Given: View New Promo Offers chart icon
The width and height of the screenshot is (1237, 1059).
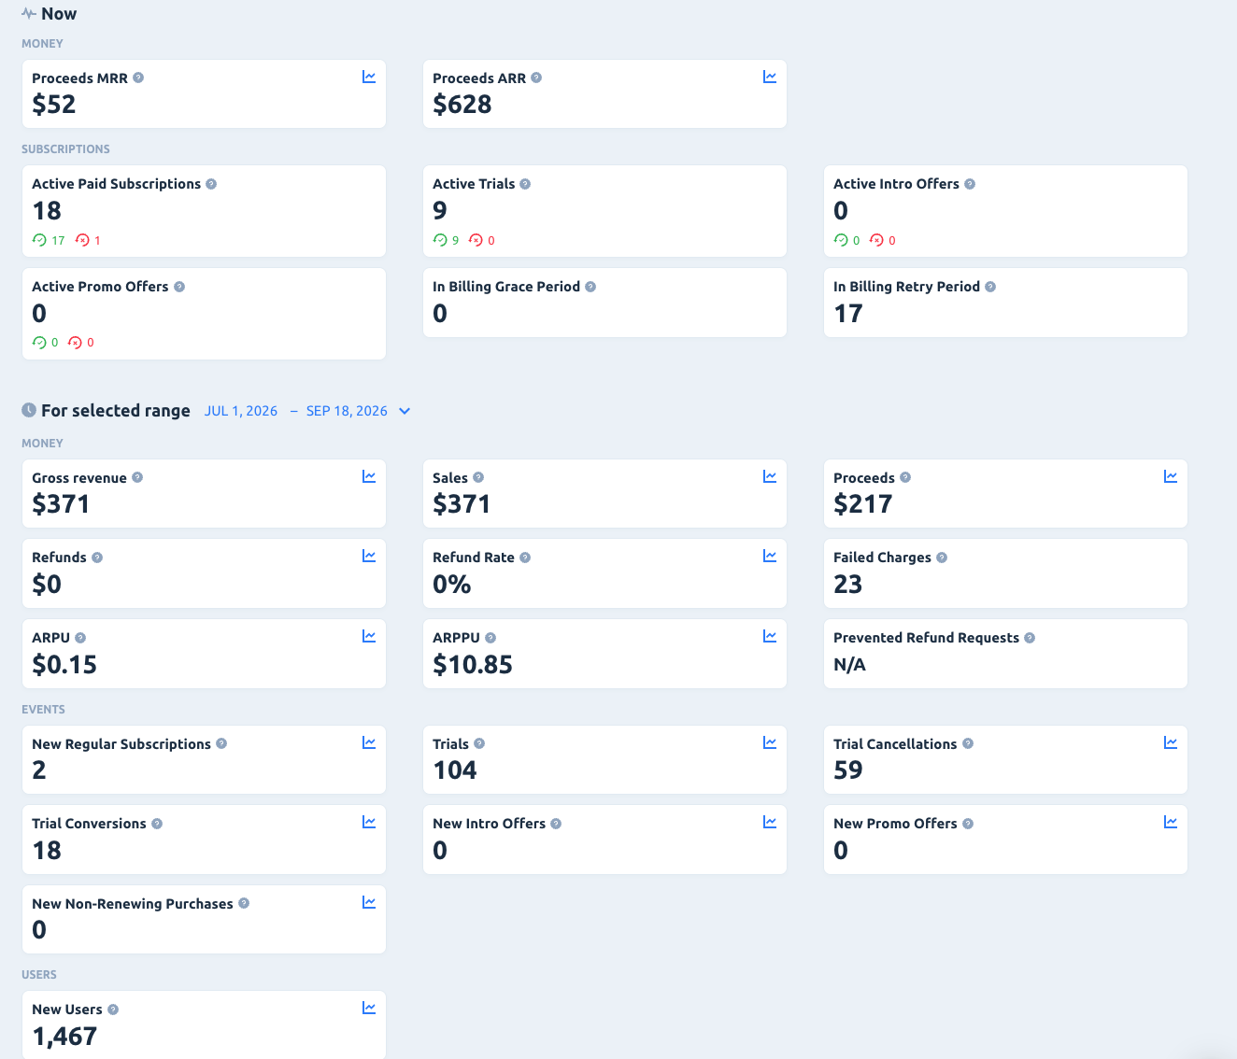Looking at the screenshot, I should [x=1171, y=822].
